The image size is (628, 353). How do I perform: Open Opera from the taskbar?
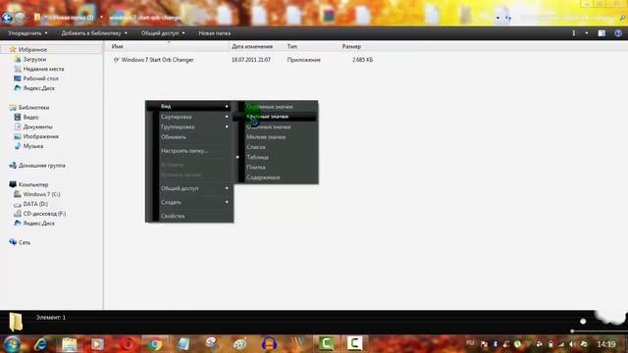(x=128, y=344)
